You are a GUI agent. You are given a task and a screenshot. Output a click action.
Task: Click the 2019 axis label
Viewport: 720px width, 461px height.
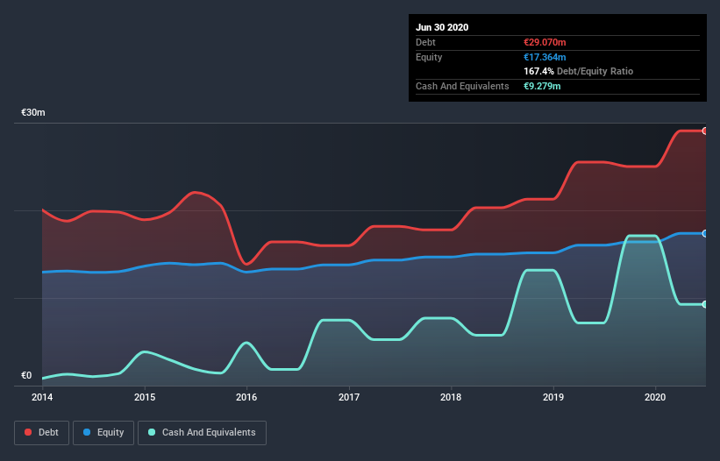(x=553, y=397)
